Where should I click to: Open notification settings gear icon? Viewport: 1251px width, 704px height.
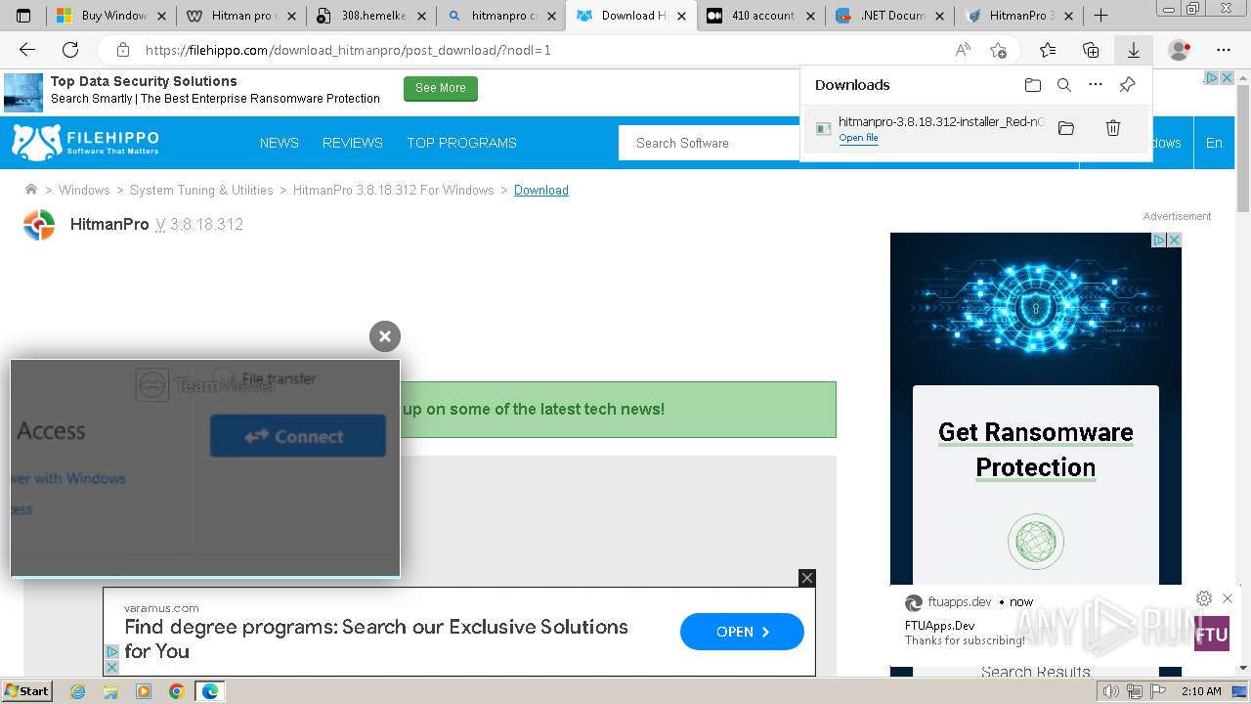tap(1204, 598)
